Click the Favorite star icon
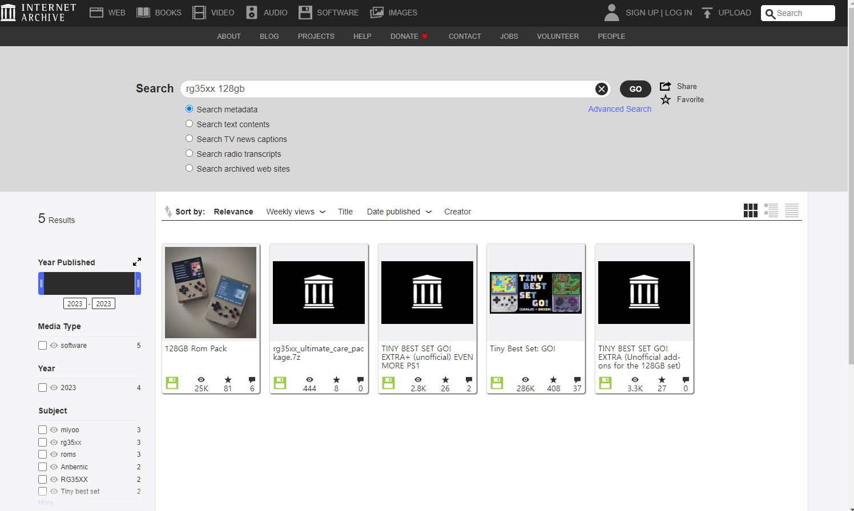Viewport: 854px width, 511px height. click(666, 100)
